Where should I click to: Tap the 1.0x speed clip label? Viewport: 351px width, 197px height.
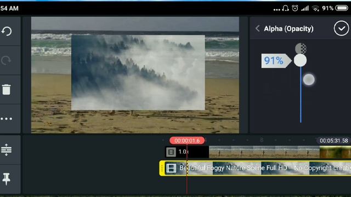pyautogui.click(x=183, y=152)
